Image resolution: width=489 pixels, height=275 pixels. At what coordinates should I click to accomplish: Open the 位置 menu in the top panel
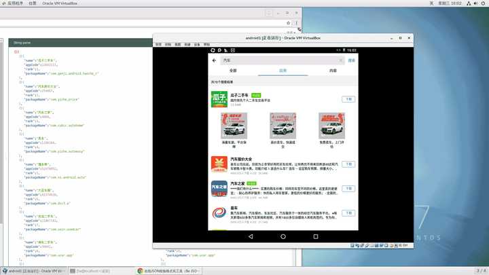click(33, 3)
